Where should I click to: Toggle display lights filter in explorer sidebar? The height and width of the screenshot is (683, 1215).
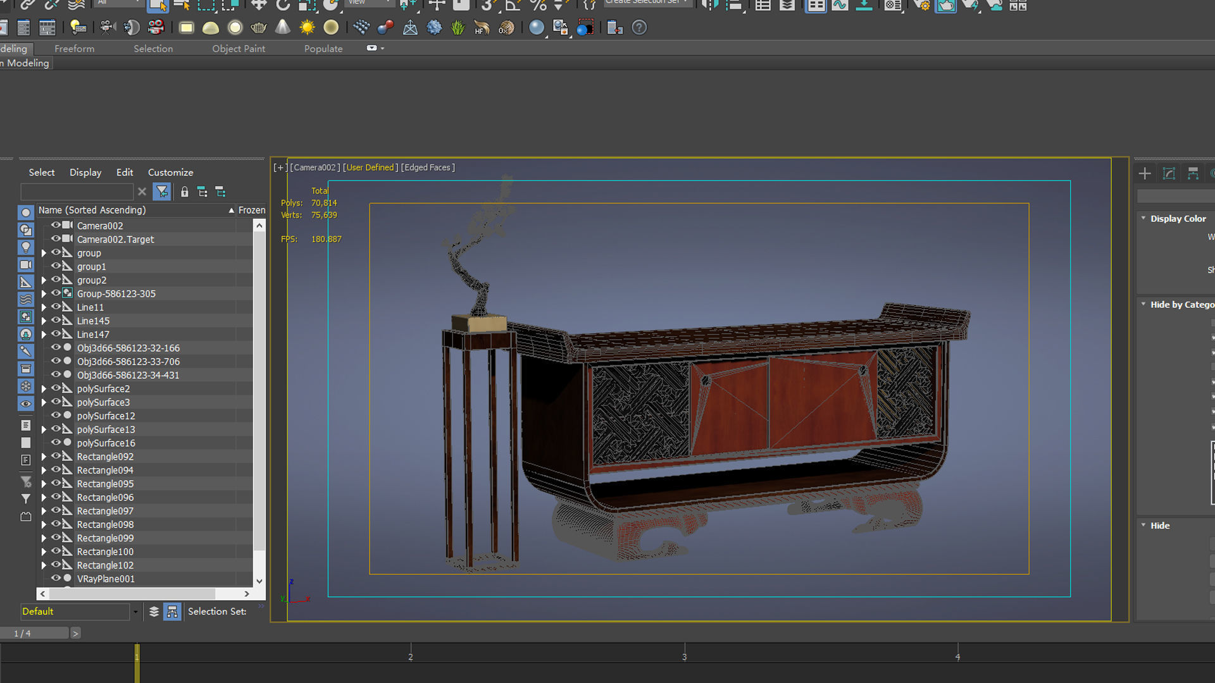click(x=25, y=247)
